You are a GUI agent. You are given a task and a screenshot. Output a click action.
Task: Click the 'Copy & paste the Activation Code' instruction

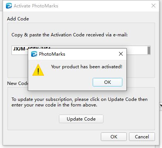pos(69,35)
